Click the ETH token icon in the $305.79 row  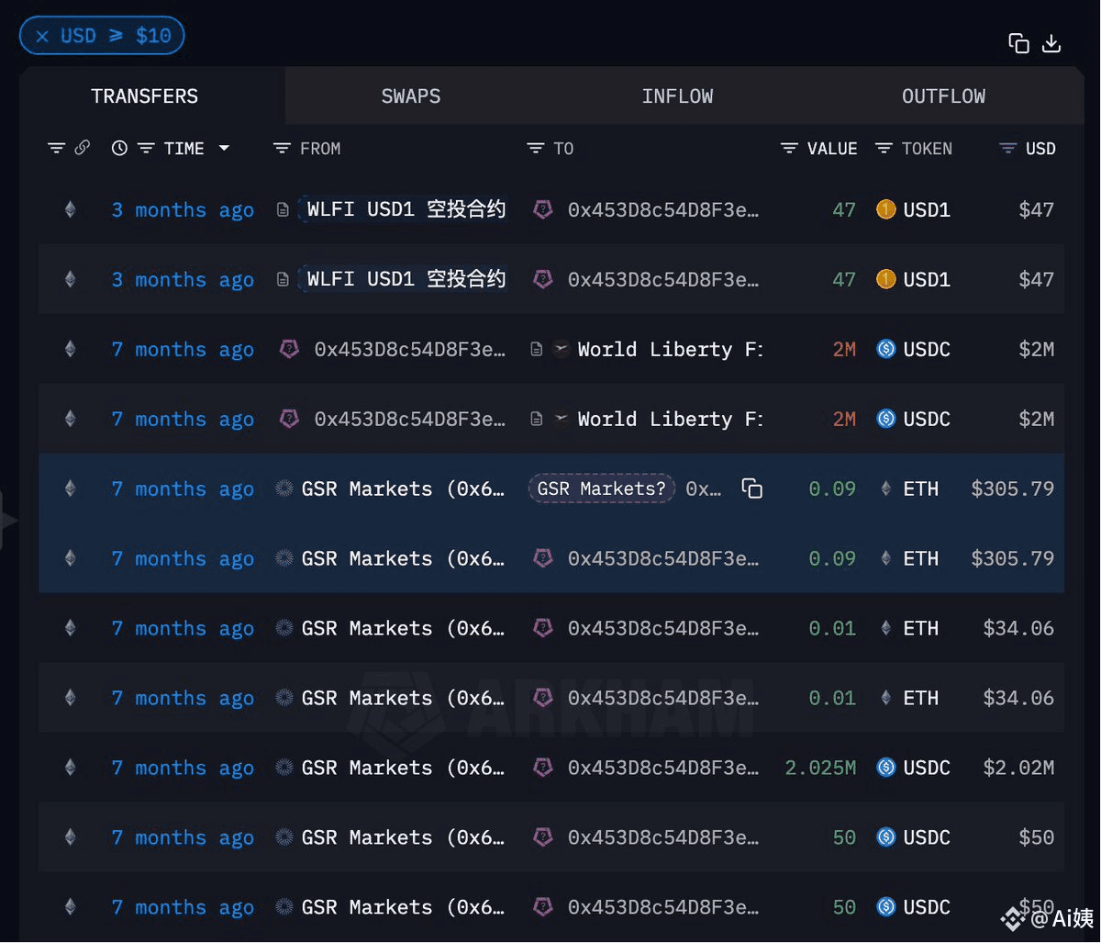tap(885, 488)
